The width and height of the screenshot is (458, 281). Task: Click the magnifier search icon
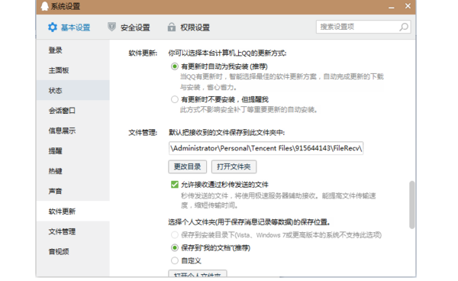[404, 27]
